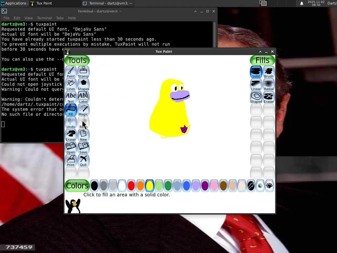Select the Radial gradient fill
Screen dimensions: 337x253
click(269, 85)
